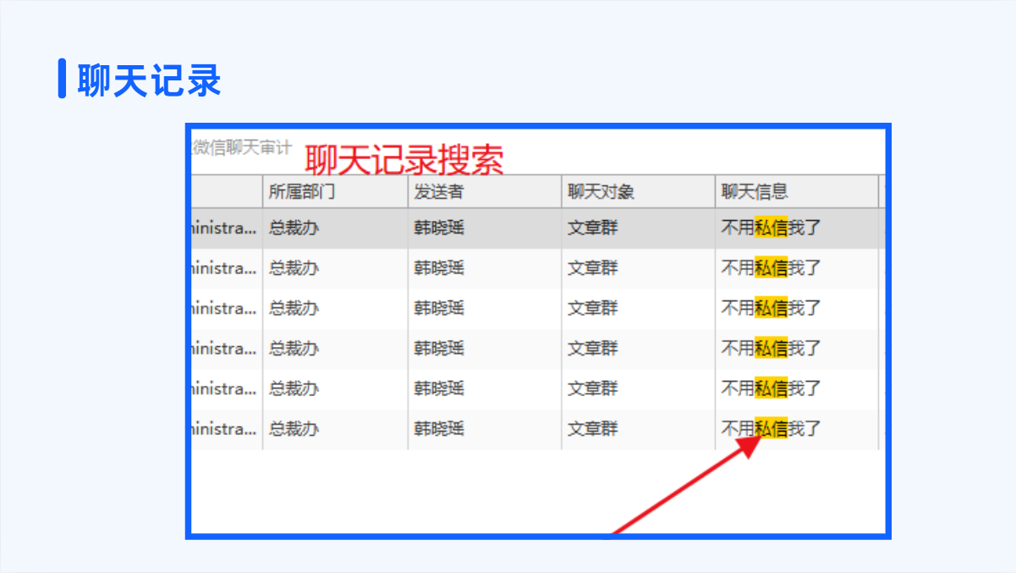Select 韩晓瑶 in the fifth table row

point(438,388)
